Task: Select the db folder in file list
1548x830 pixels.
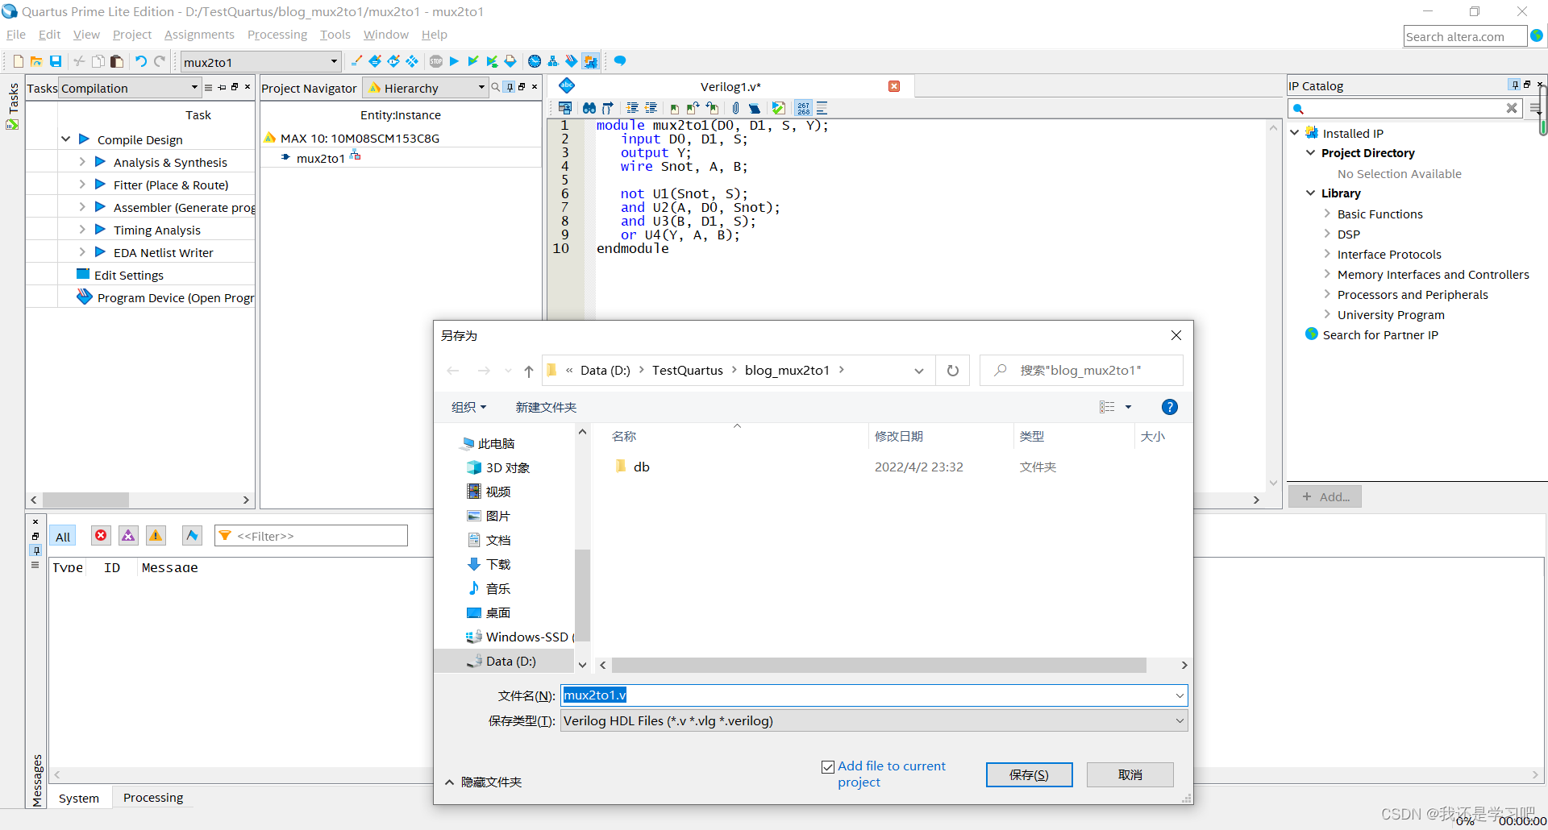Action: [641, 467]
